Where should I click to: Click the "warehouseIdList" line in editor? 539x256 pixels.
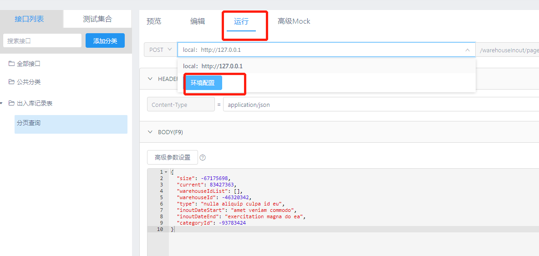click(x=210, y=191)
